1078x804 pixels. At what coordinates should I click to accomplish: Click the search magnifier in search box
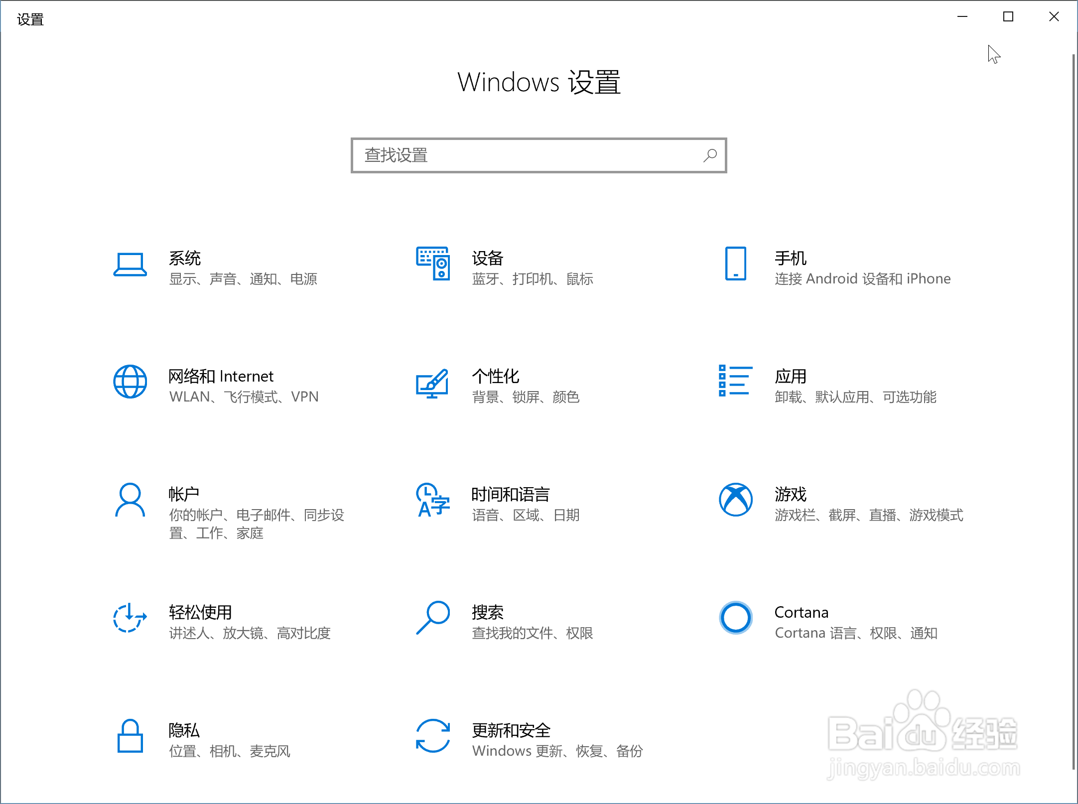709,155
